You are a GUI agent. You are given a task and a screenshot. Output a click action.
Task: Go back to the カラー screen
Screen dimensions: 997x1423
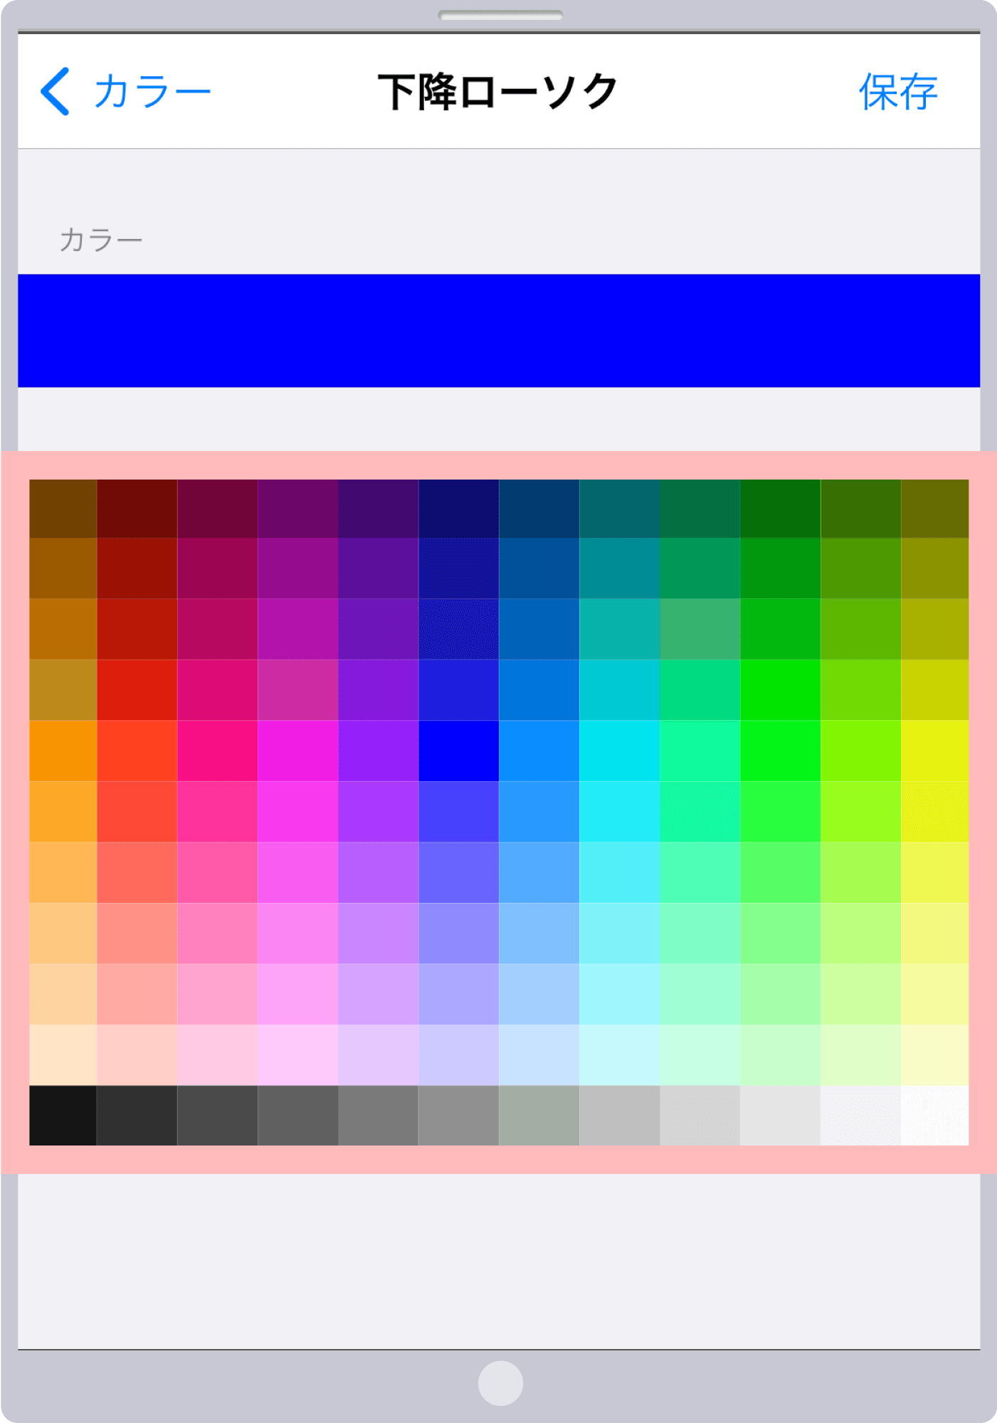click(126, 92)
